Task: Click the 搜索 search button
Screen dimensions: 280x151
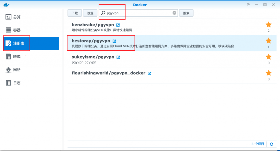Action: pyautogui.click(x=186, y=13)
